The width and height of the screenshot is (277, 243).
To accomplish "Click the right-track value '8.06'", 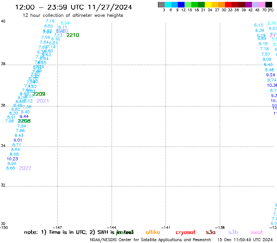I will (267, 59).
